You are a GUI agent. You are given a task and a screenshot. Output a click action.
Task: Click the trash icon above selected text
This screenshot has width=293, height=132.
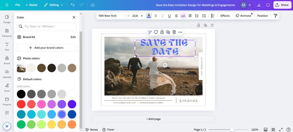[x=174, y=32]
